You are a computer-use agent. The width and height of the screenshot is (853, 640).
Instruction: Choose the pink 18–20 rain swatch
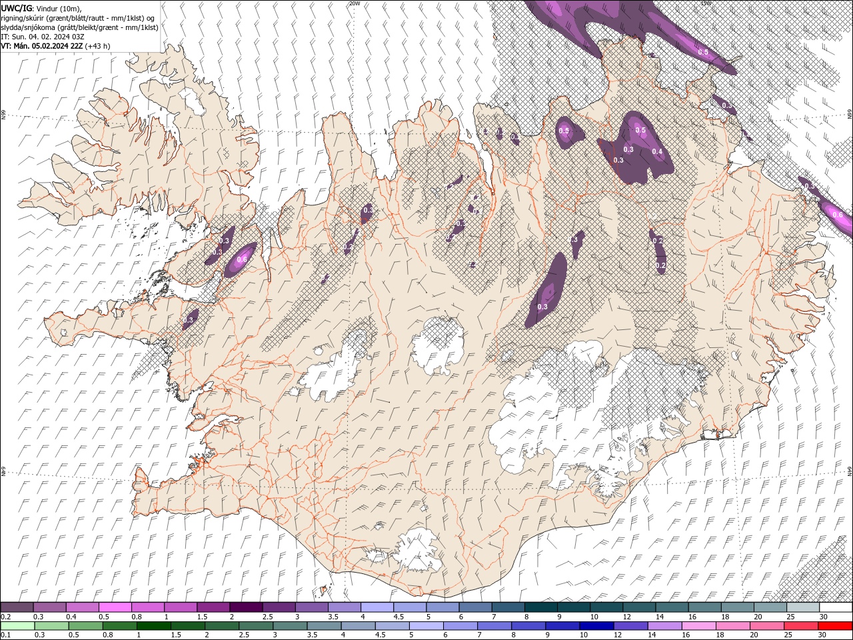pyautogui.click(x=734, y=625)
